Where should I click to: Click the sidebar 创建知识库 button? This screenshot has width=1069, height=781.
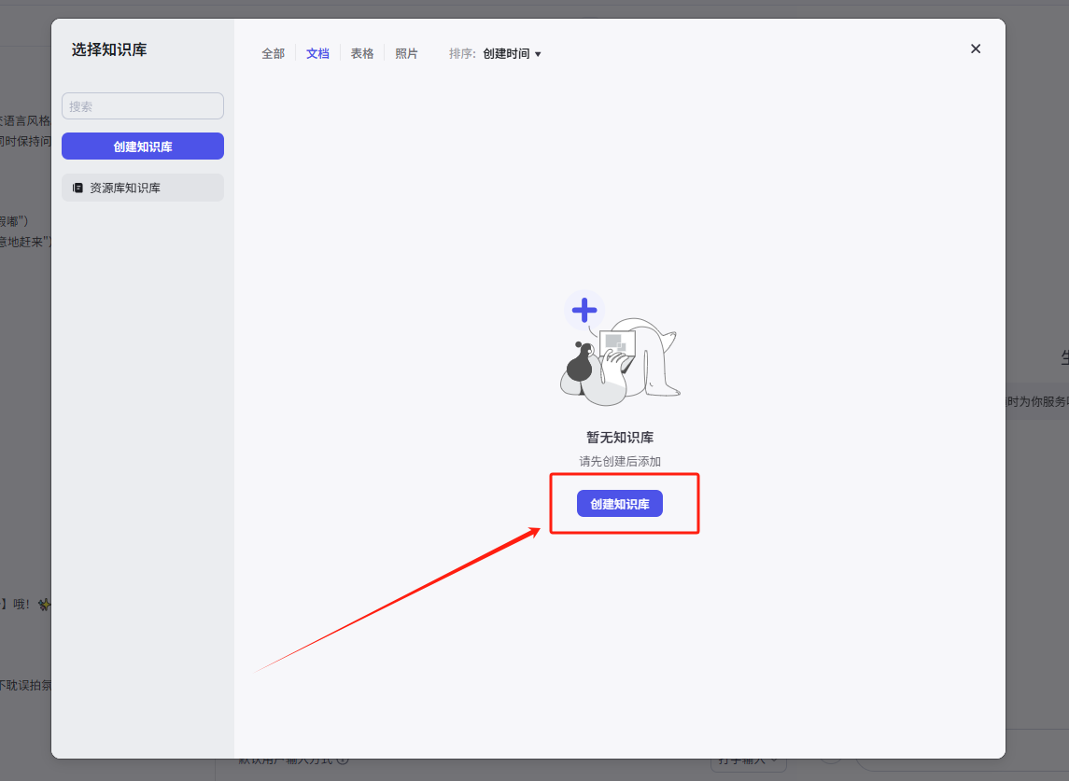(143, 146)
